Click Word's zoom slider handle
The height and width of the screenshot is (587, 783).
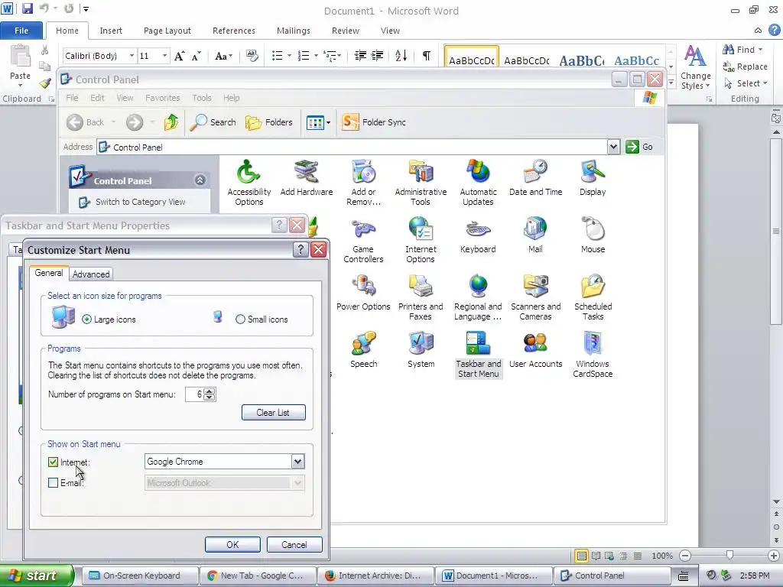729,556
